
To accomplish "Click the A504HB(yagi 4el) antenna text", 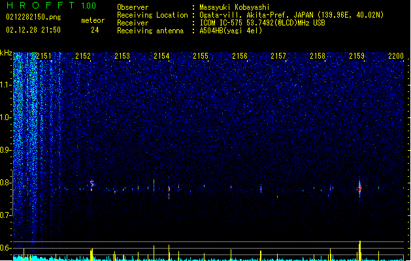I will (x=231, y=31).
